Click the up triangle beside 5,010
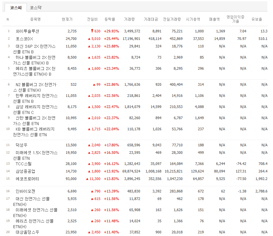The width and height of the screenshot is (273, 236). click(x=89, y=39)
